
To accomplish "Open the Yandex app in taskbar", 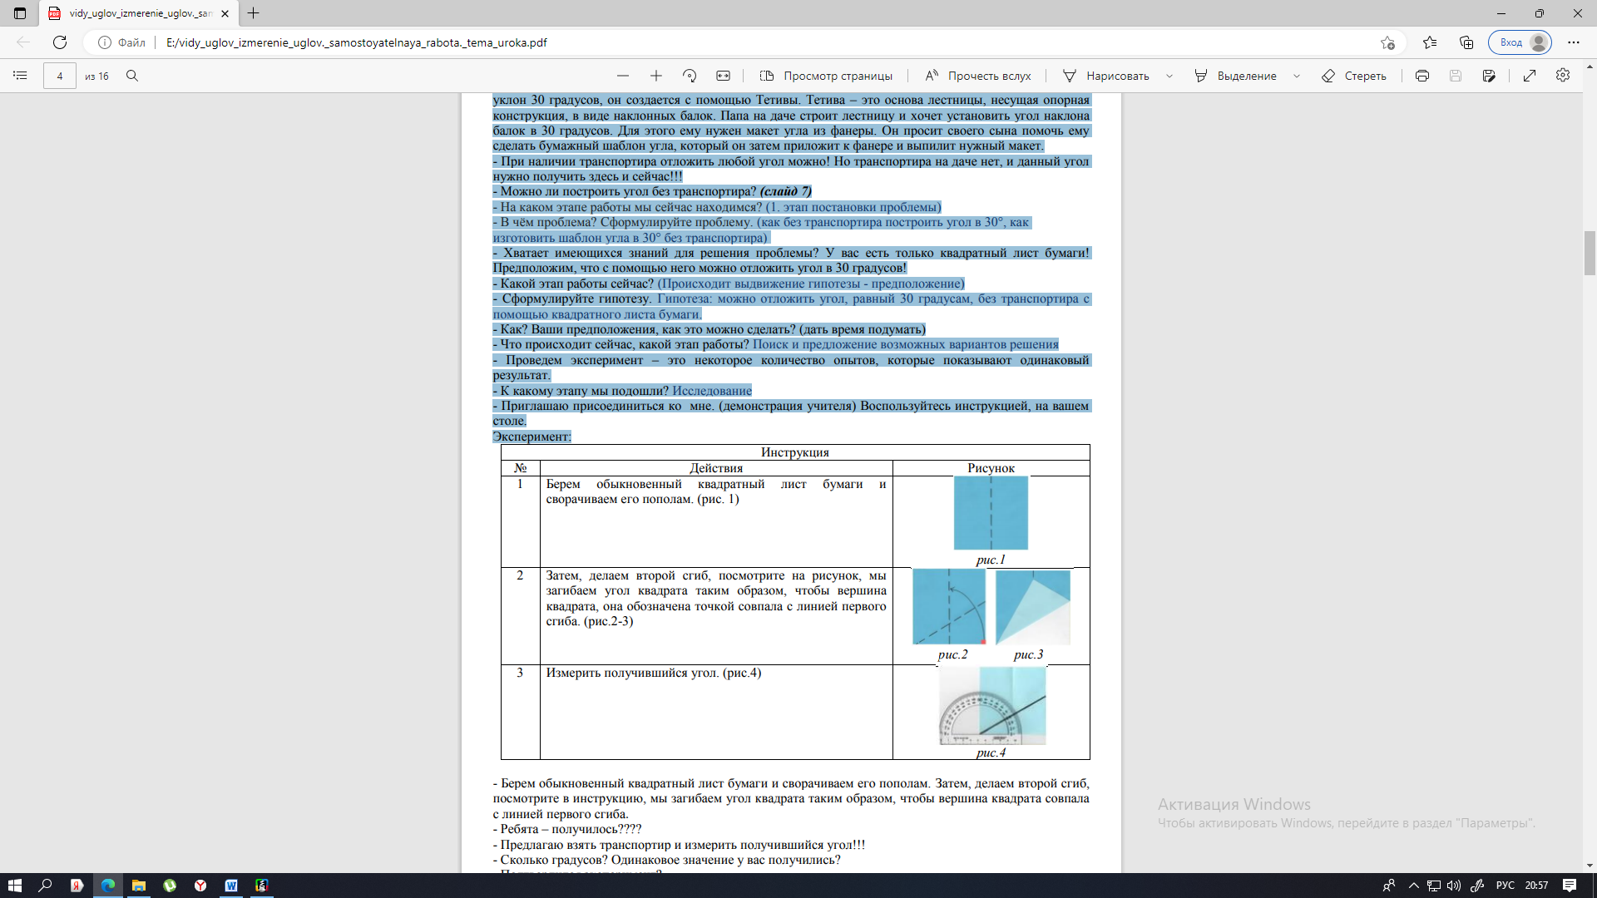I will (x=77, y=886).
